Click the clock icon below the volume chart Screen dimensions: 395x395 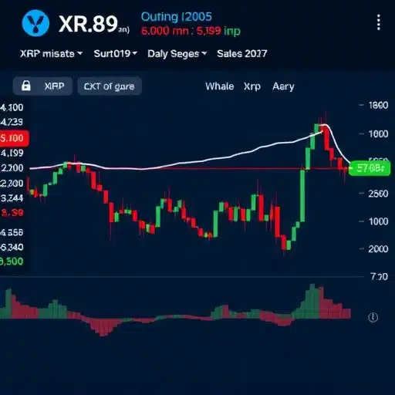coord(373,317)
